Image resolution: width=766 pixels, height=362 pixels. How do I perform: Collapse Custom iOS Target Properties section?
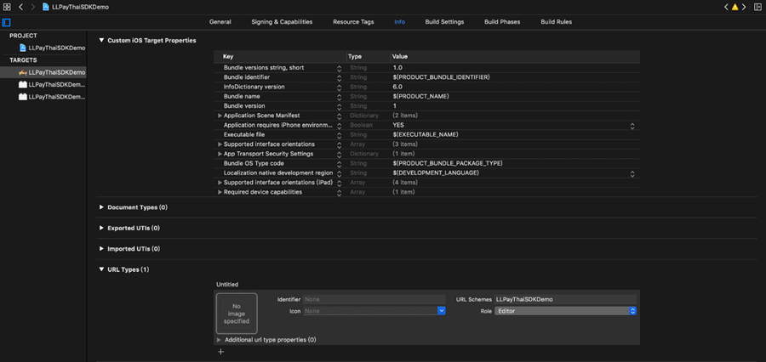pyautogui.click(x=101, y=41)
